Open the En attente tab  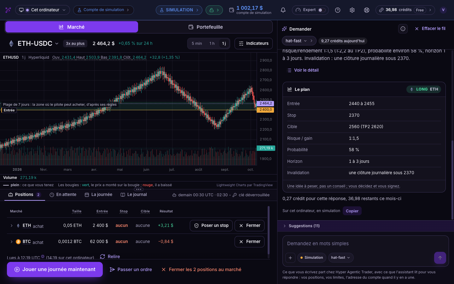tap(63, 195)
